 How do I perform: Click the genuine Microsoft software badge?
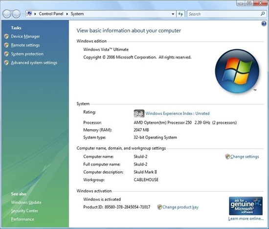click(x=246, y=206)
